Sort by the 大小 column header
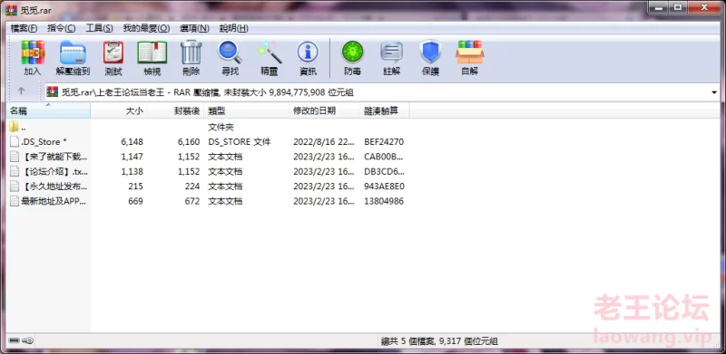Image resolution: width=726 pixels, height=354 pixels. 119,111
